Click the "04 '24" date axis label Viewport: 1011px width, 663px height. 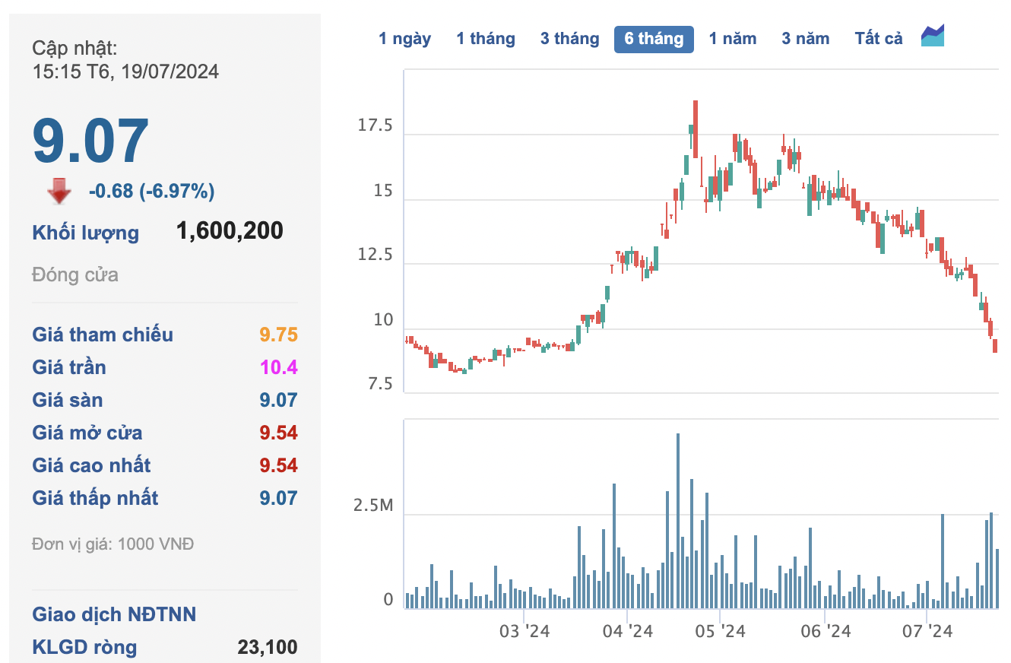tap(627, 631)
